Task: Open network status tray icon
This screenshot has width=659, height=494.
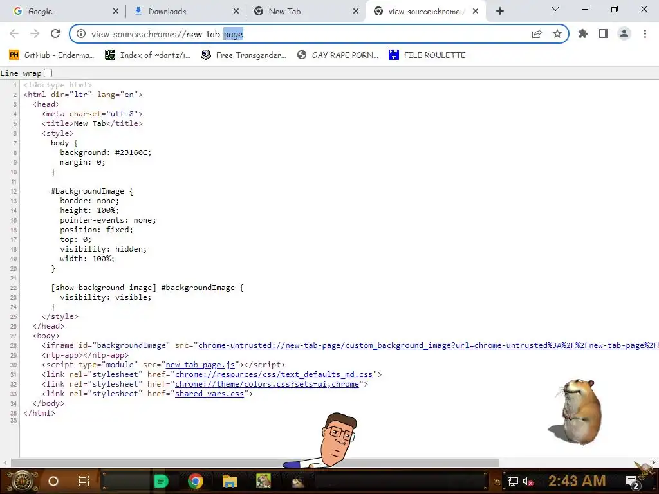Action: click(513, 481)
